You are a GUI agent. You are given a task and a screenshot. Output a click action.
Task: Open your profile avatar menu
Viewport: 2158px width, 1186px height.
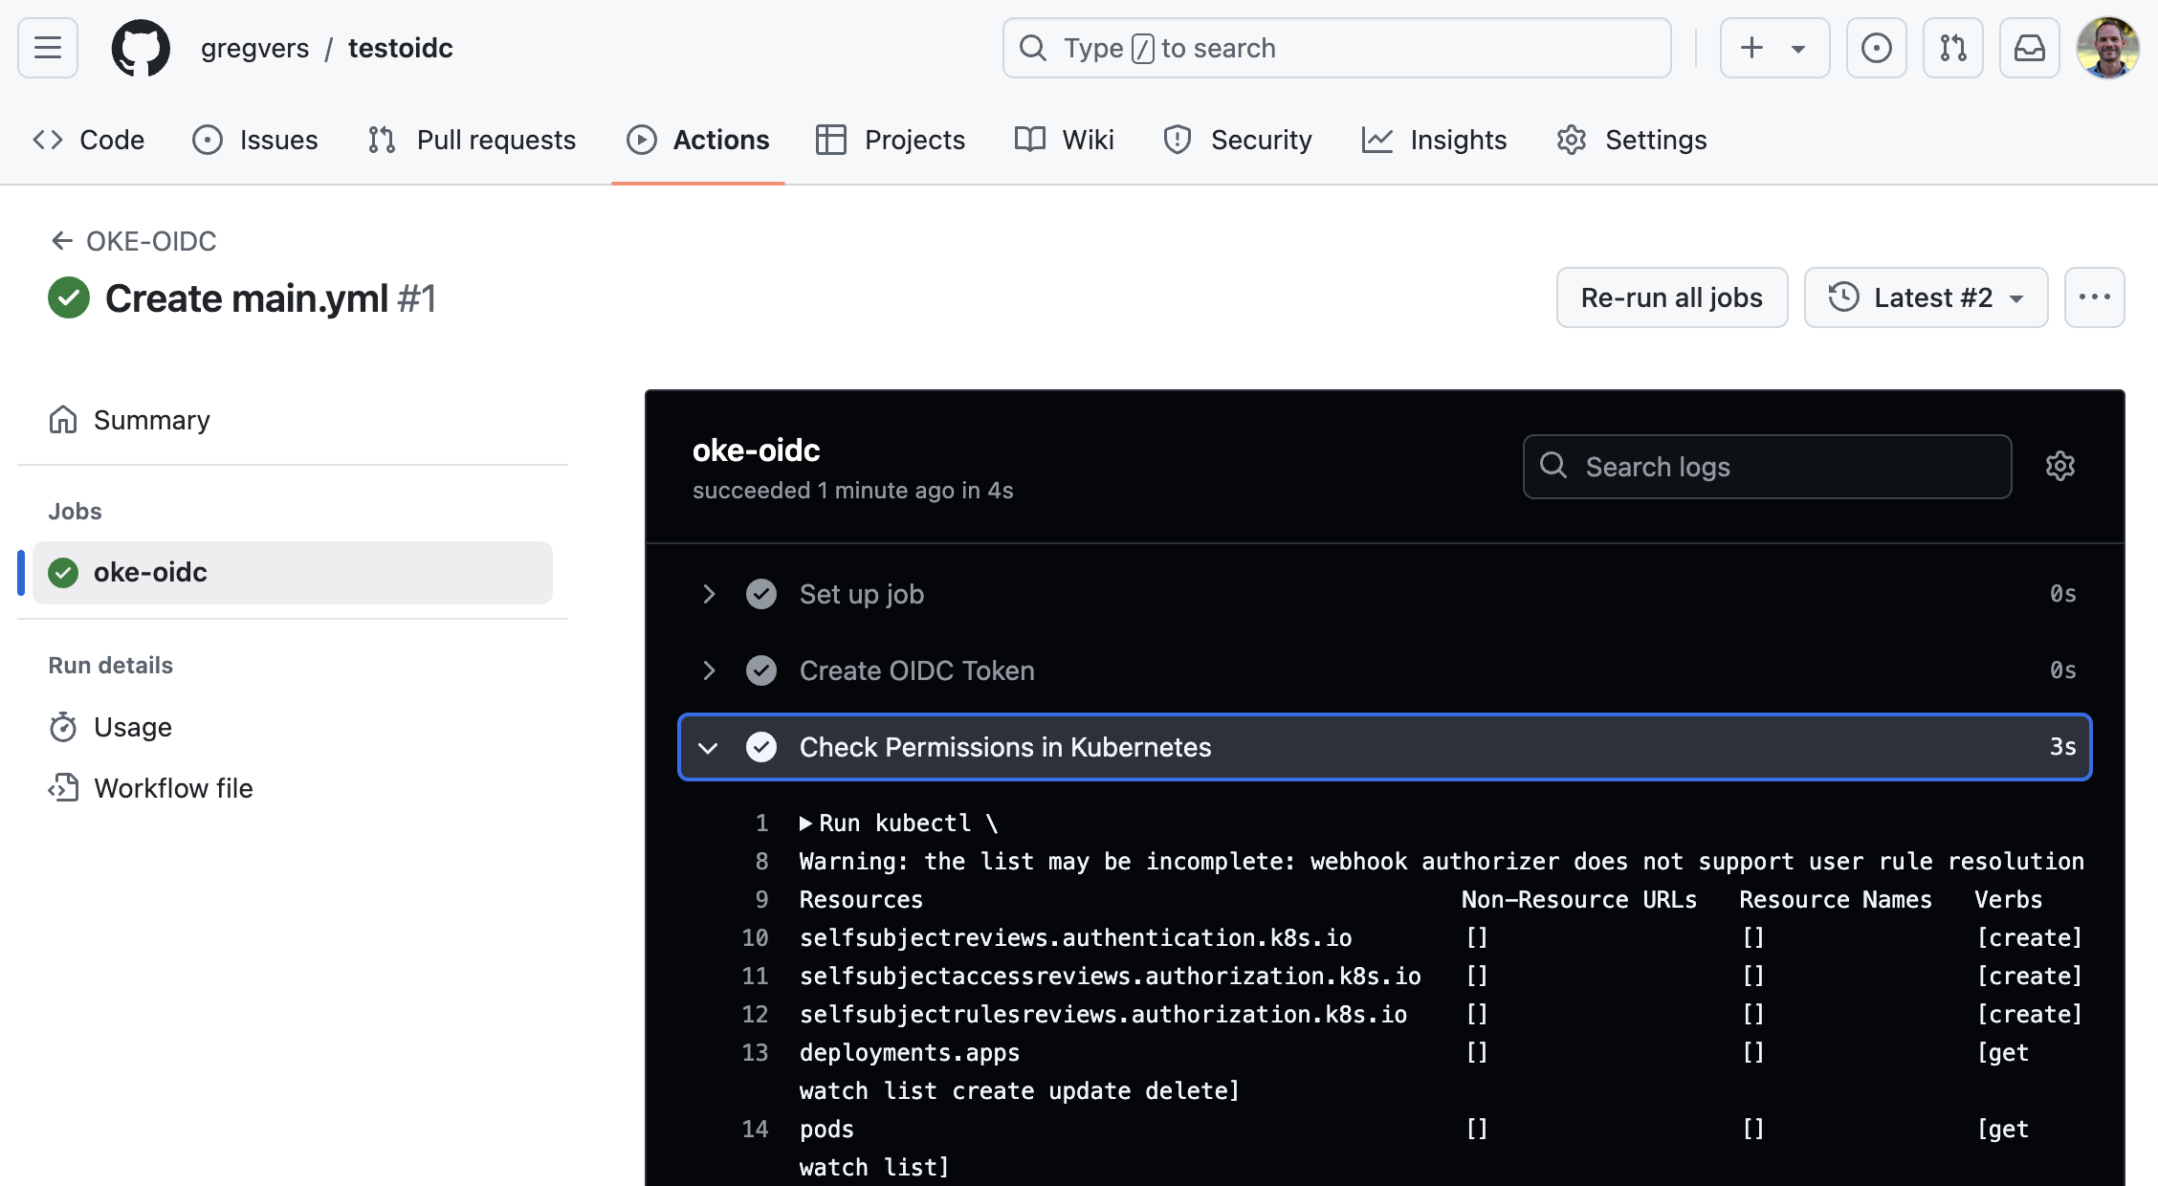pos(2109,48)
